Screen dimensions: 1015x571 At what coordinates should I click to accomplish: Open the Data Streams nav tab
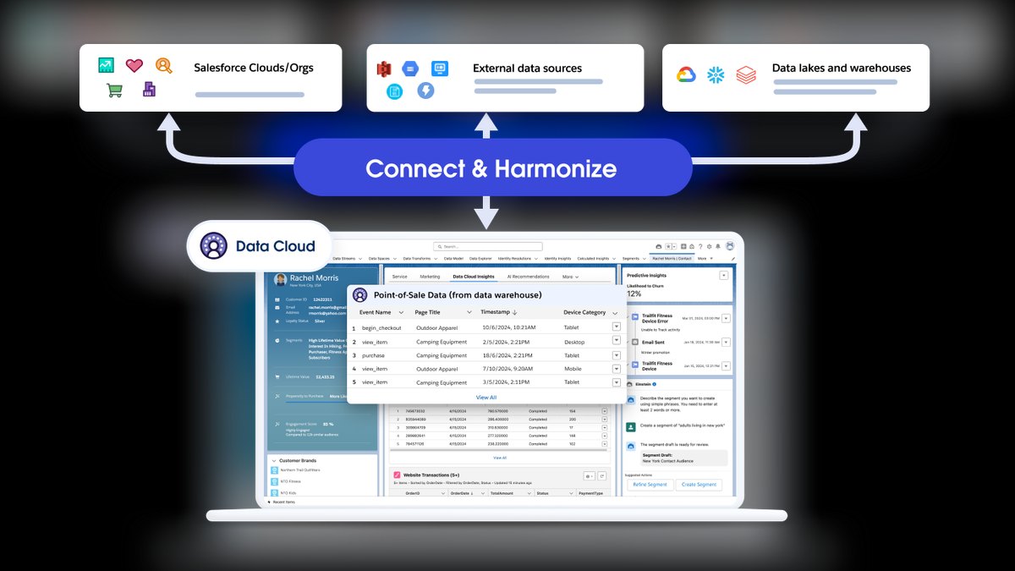(344, 258)
